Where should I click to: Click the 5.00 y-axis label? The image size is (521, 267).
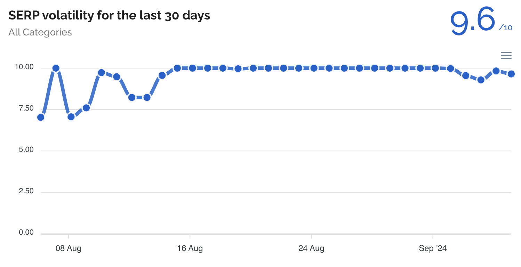coord(25,150)
